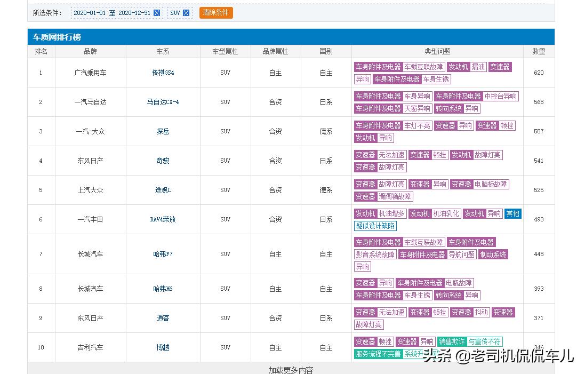This screenshot has height=374, width=585.
Task: Click the 服务流程不完善 tag
Action: click(x=378, y=354)
